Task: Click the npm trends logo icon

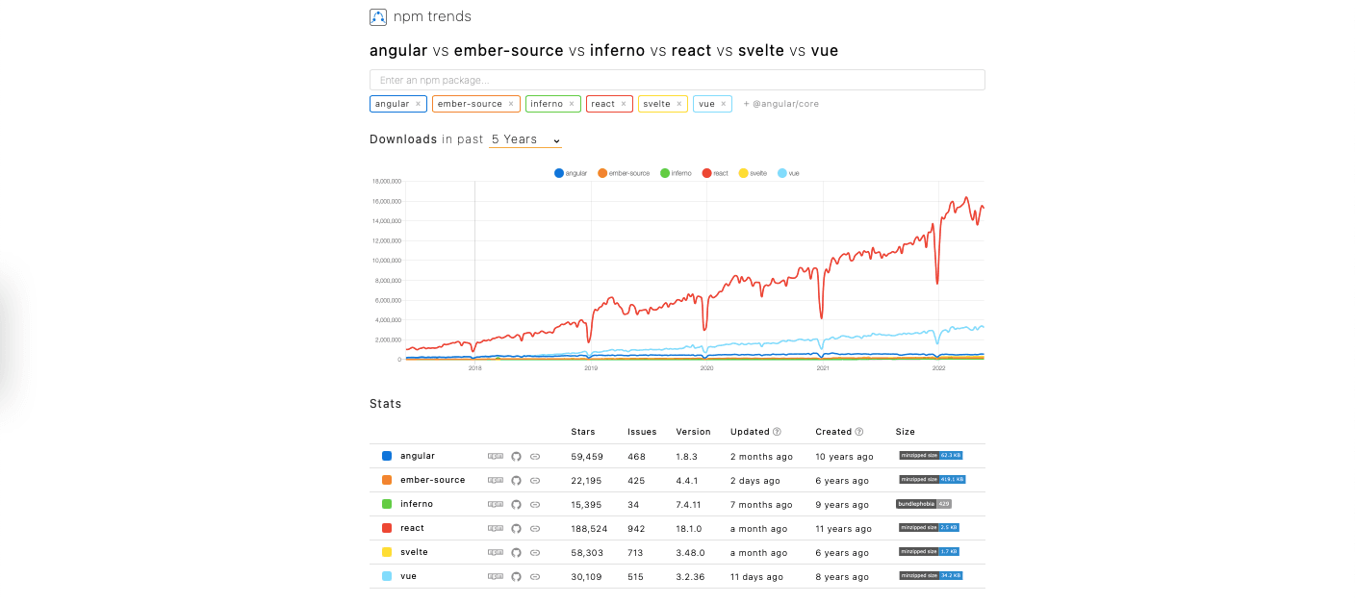Action: [x=378, y=17]
